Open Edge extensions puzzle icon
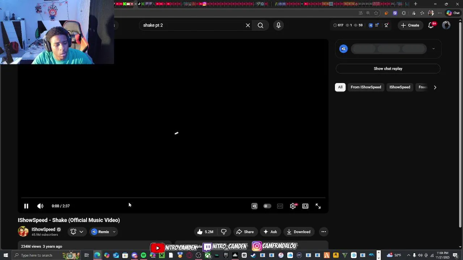The width and height of the screenshot is (463, 260). tap(404, 13)
